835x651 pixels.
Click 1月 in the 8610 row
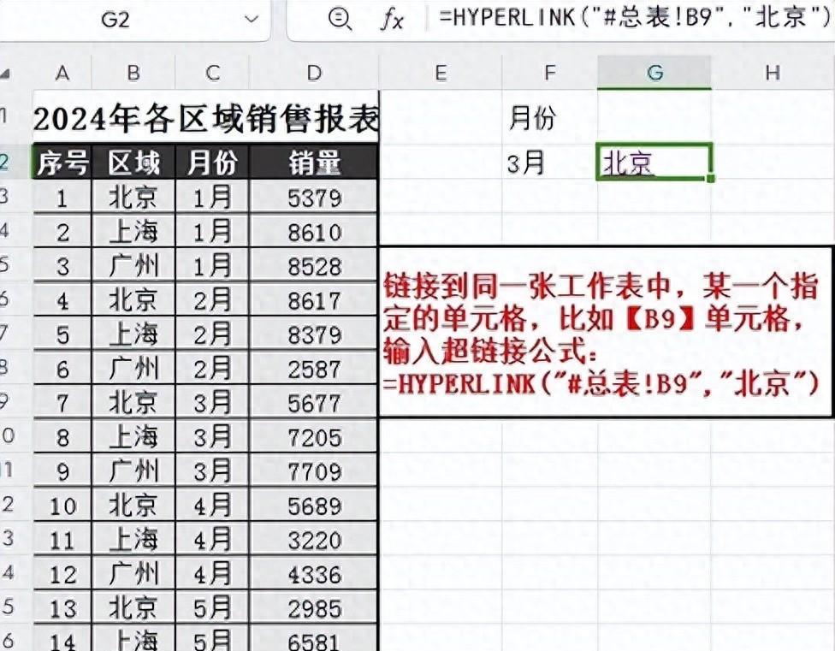click(x=212, y=232)
